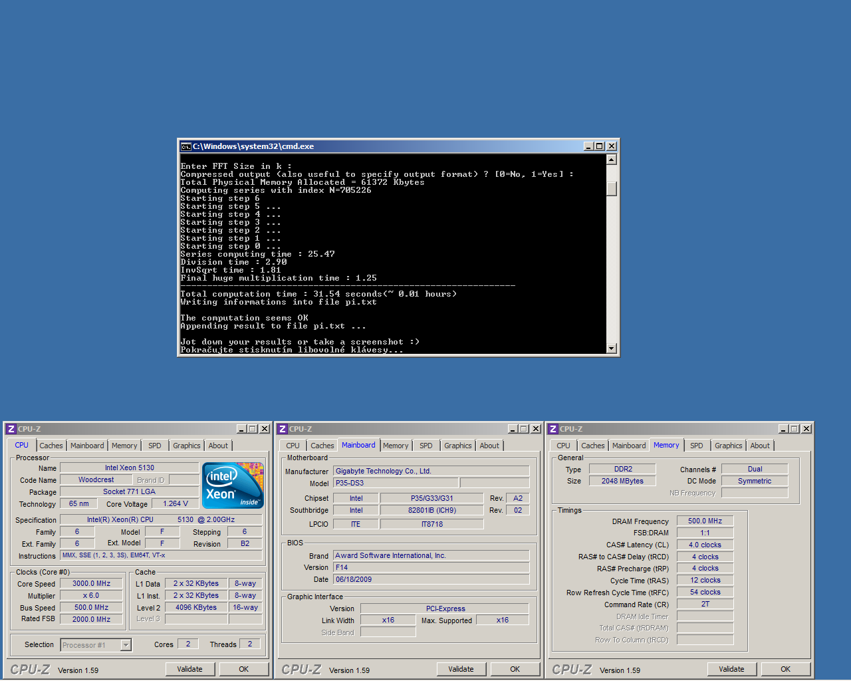Click the CAS# Latency 4.0 clocks value
This screenshot has height=681, width=851.
click(705, 545)
